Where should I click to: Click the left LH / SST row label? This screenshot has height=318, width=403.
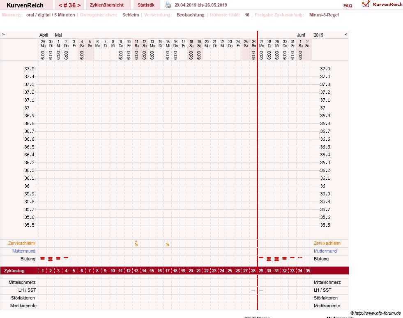click(27, 290)
